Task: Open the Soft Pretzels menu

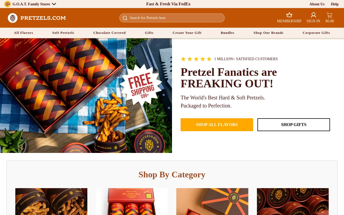Action: point(63,33)
